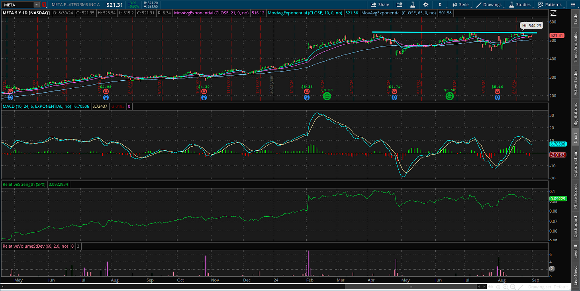
Task: Open the top-right list menu icon
Action: point(572,4)
